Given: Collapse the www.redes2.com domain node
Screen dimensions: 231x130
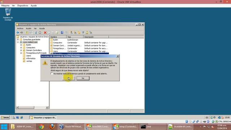Looking at the screenshot, I should pyautogui.click(x=18, y=42).
